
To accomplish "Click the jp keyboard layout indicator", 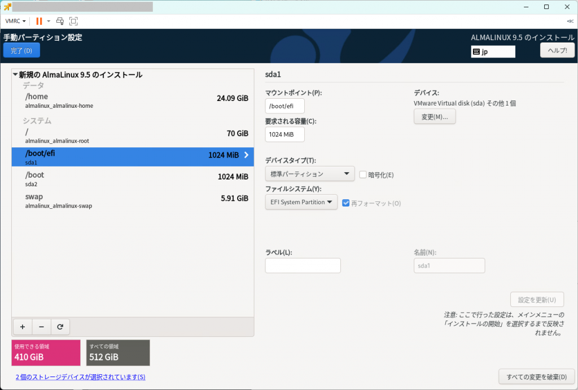I will pos(493,51).
